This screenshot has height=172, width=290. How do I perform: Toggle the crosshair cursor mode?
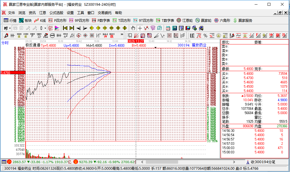click(140, 28)
